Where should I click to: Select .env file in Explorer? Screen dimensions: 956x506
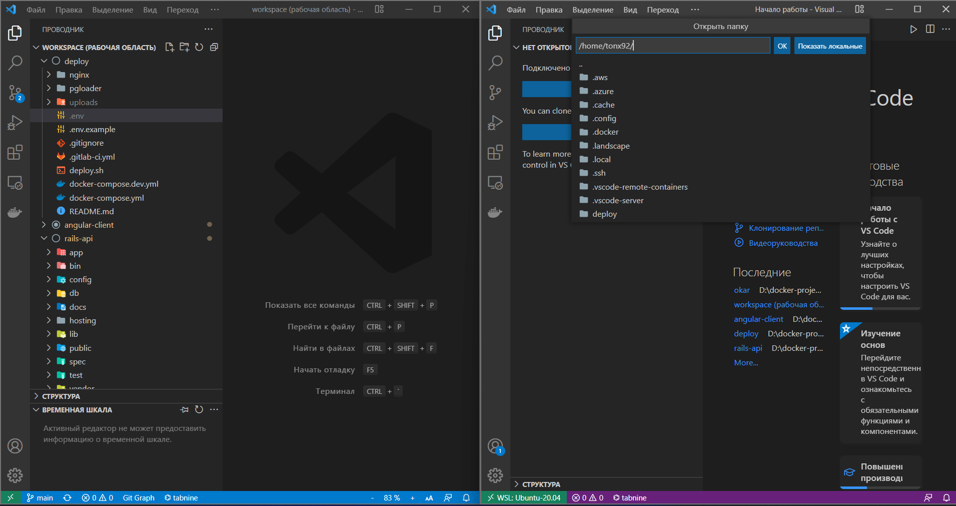(126, 116)
